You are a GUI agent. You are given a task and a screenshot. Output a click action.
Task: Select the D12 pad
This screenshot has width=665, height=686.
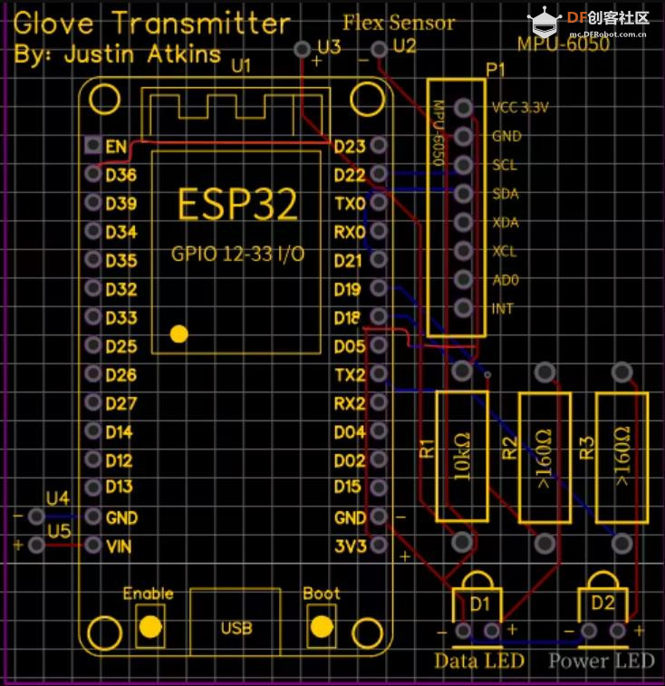click(x=92, y=459)
